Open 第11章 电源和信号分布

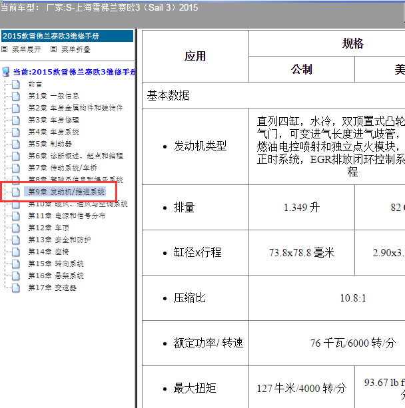pyautogui.click(x=67, y=216)
